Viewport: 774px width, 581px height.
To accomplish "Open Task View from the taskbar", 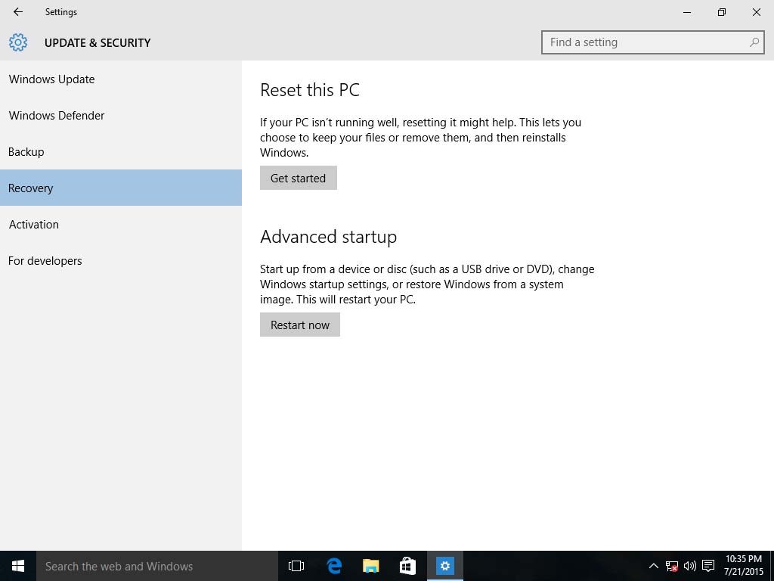I will (296, 566).
